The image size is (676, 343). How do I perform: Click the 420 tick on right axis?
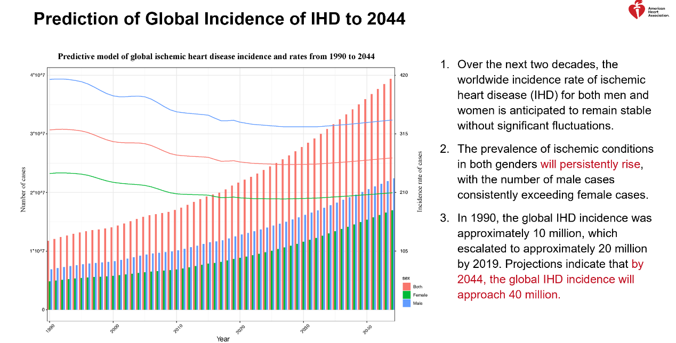point(404,75)
